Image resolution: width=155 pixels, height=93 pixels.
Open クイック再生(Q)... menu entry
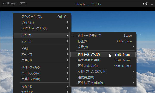[x=42, y=17]
